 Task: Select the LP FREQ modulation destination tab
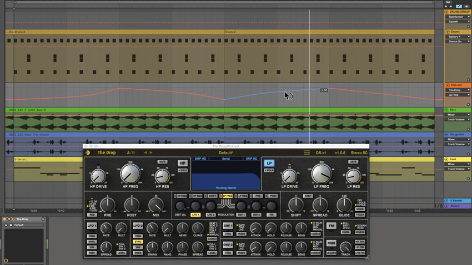click(227, 196)
